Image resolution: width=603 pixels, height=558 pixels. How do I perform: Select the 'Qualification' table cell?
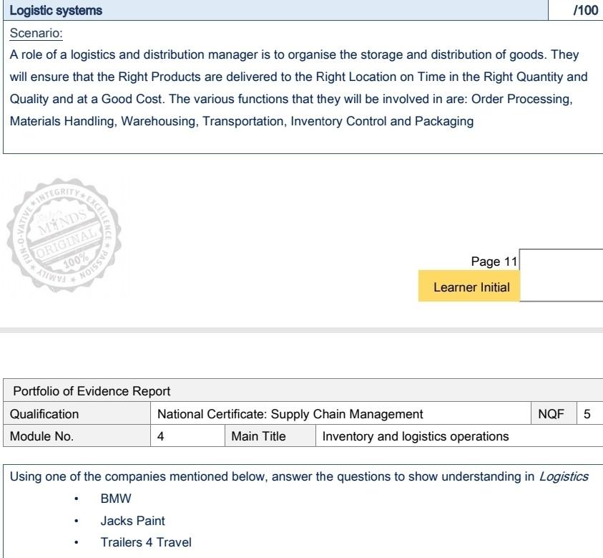point(77,413)
